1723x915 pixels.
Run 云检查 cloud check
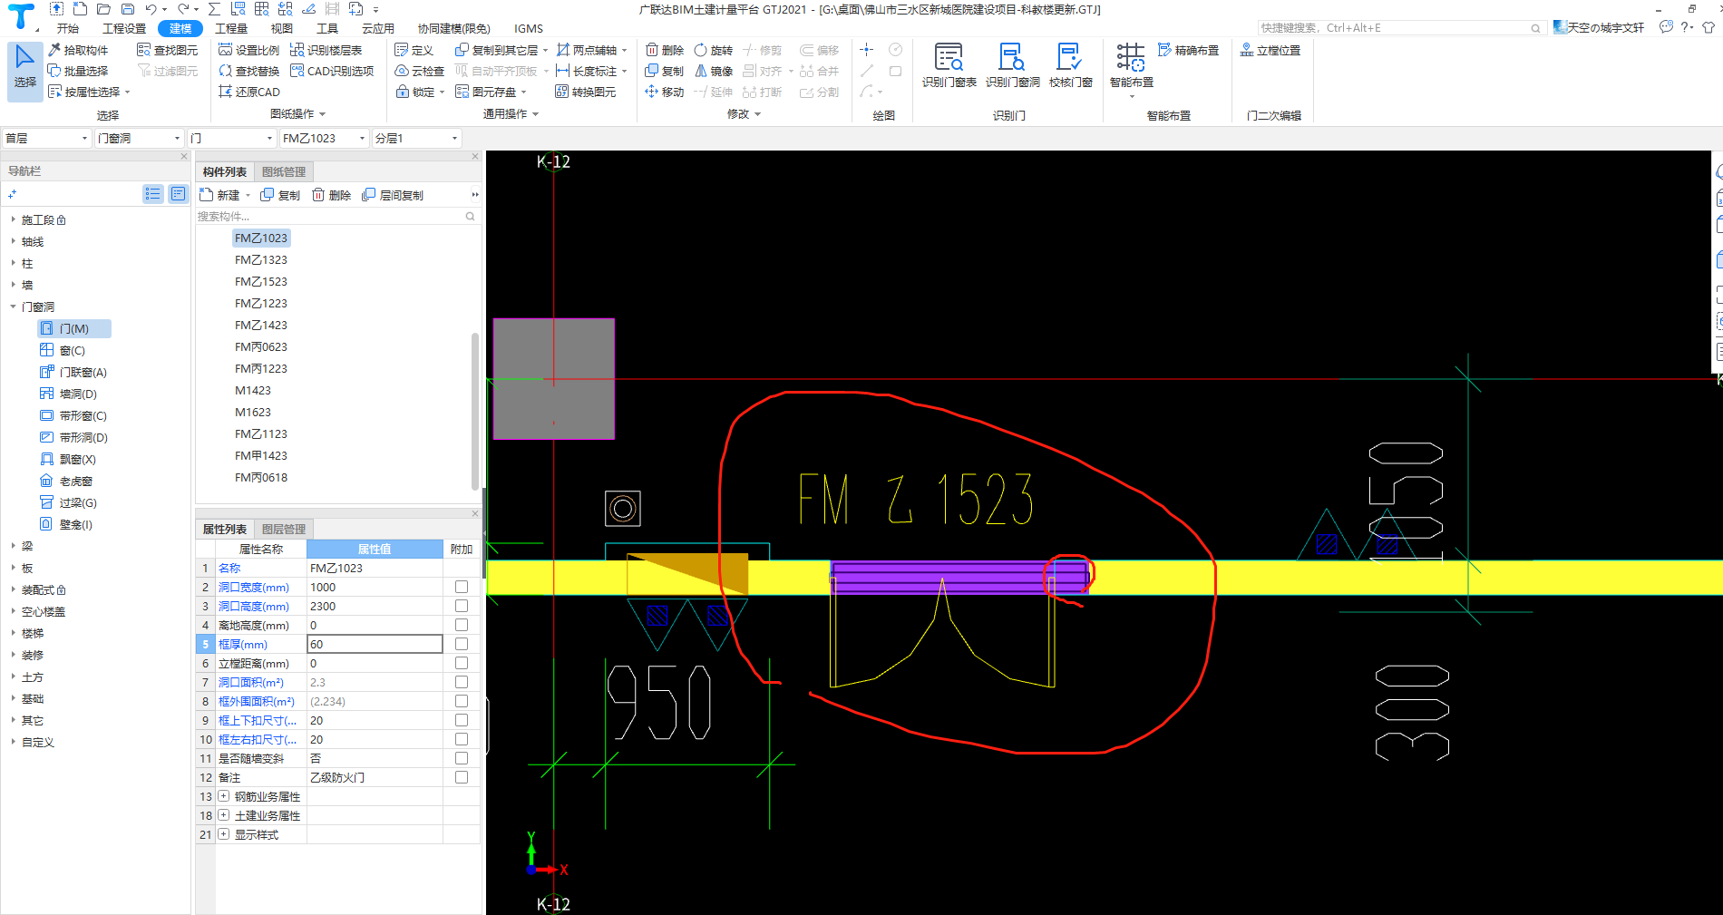(420, 71)
